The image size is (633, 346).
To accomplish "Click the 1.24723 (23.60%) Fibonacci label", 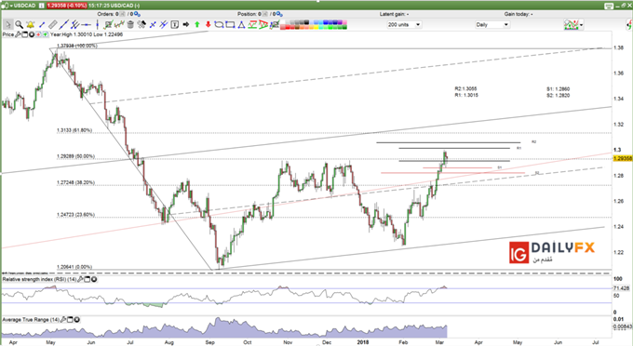I will (x=76, y=215).
